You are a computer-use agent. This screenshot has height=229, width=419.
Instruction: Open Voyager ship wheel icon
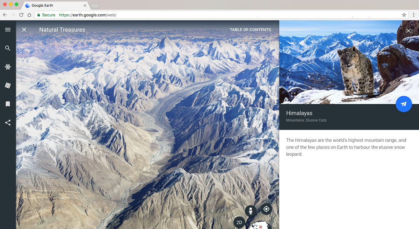click(x=8, y=67)
